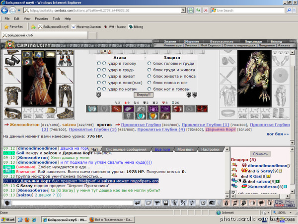Open the chat filter funnel icon
298x224 pixels.
(157, 203)
